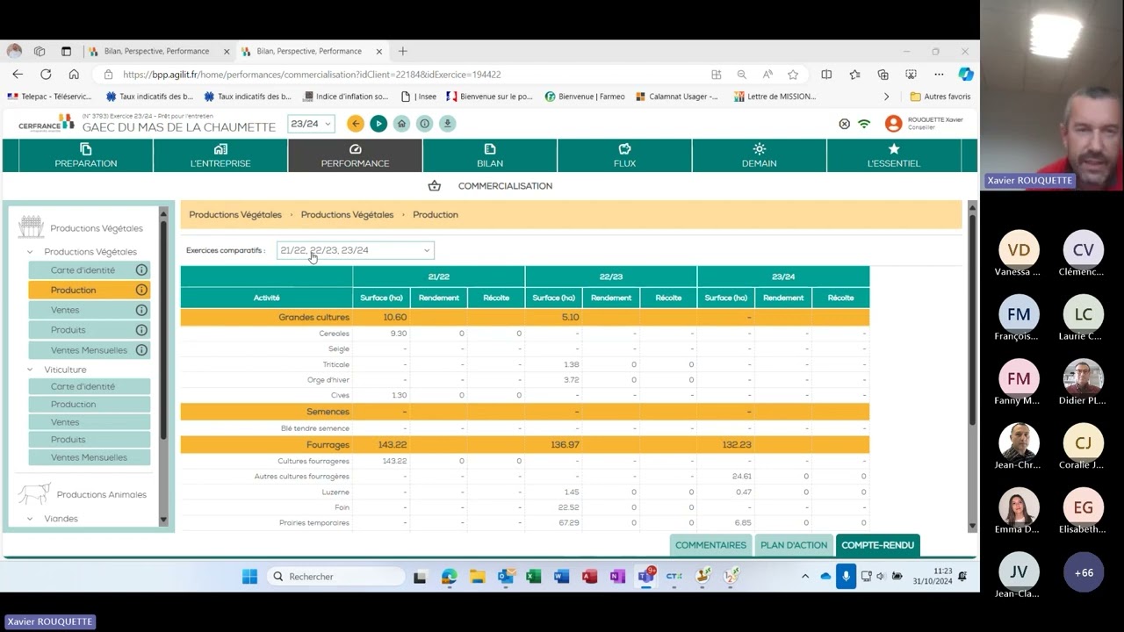Open Exercices comparatifs dropdown
1124x632 pixels.
(355, 250)
